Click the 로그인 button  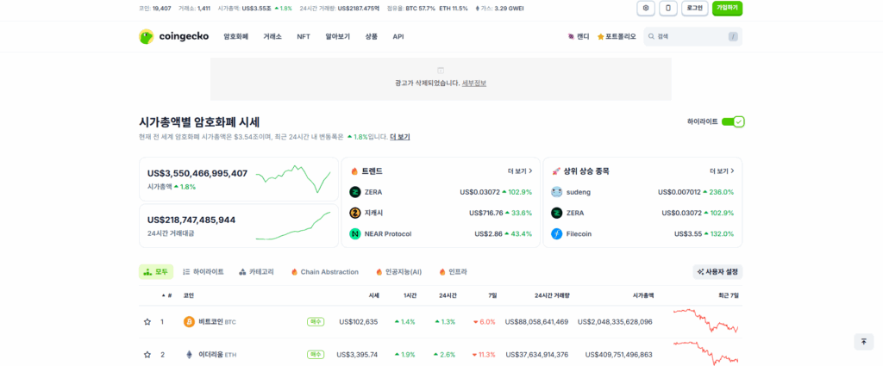tap(694, 8)
